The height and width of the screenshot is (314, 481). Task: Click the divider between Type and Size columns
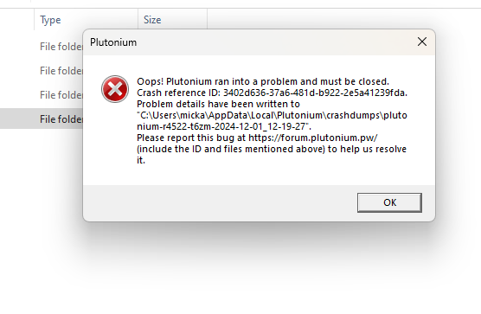click(x=138, y=20)
